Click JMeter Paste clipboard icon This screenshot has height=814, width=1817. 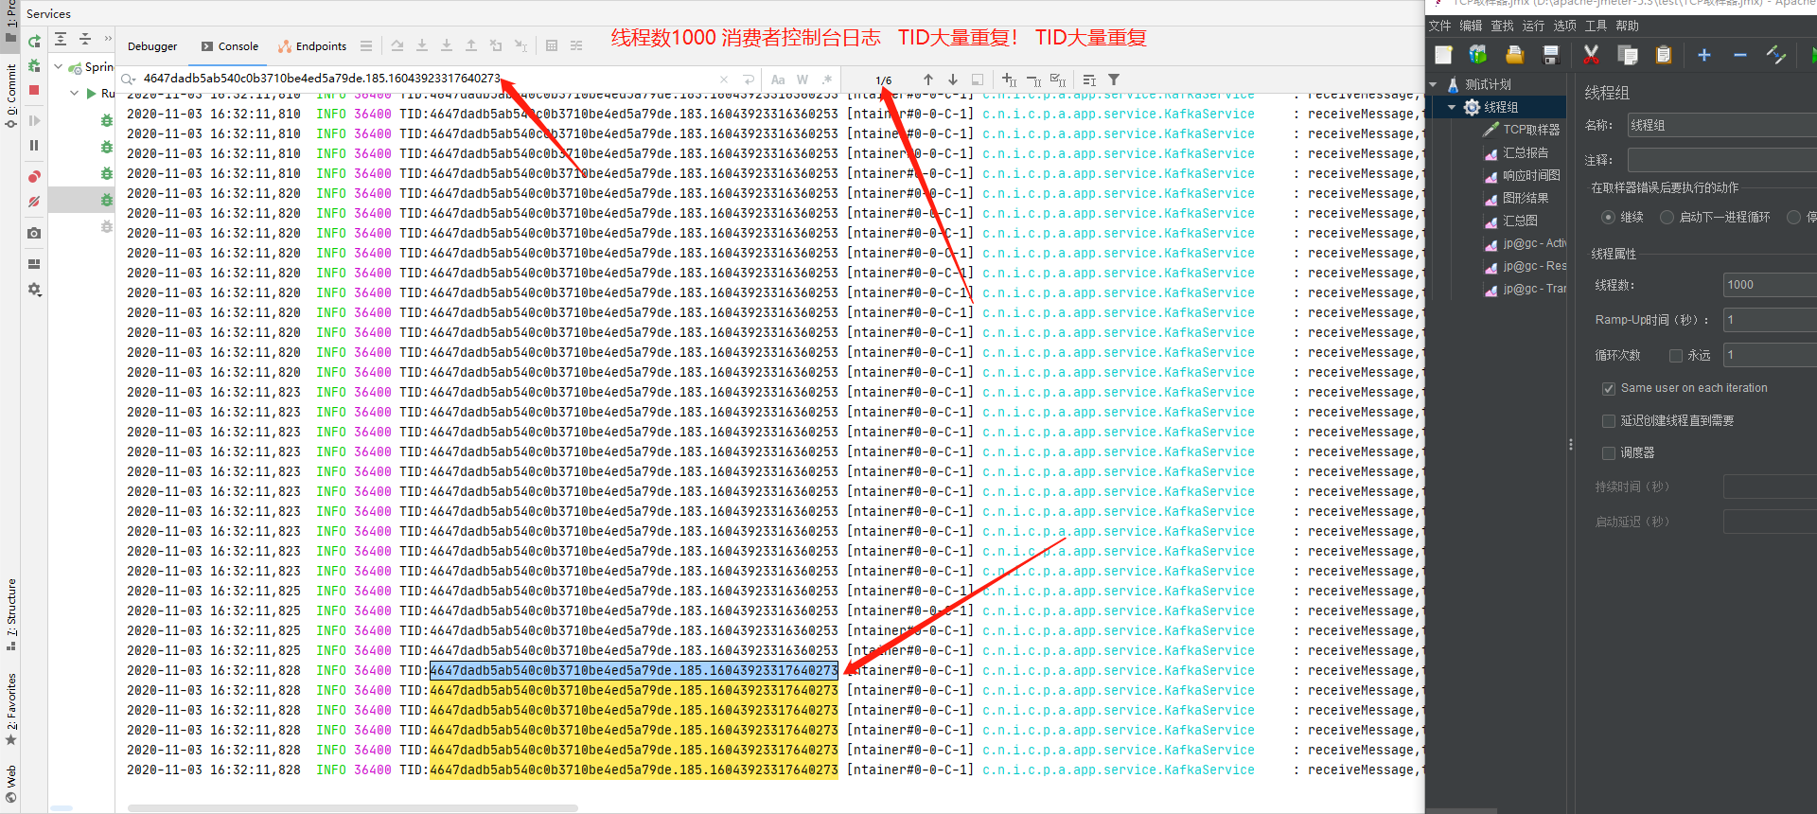tap(1664, 55)
